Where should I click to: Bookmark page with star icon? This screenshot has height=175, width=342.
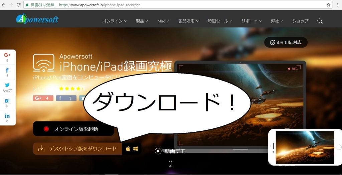329,5
